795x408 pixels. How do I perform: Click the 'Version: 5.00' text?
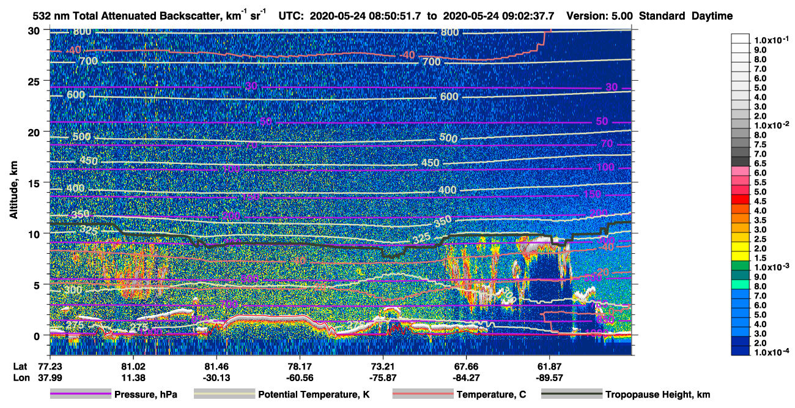point(600,17)
